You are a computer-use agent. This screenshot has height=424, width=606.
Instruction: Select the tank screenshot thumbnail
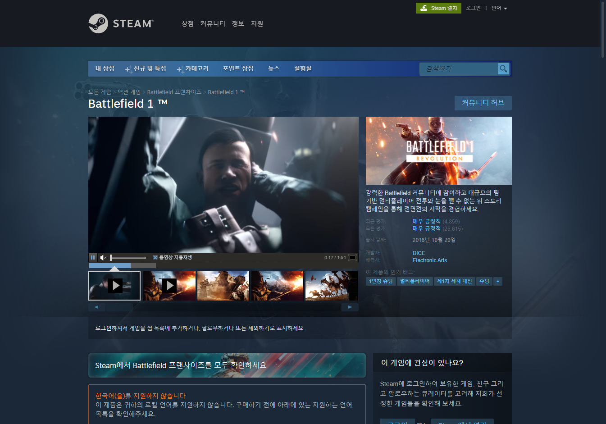pyautogui.click(x=223, y=286)
